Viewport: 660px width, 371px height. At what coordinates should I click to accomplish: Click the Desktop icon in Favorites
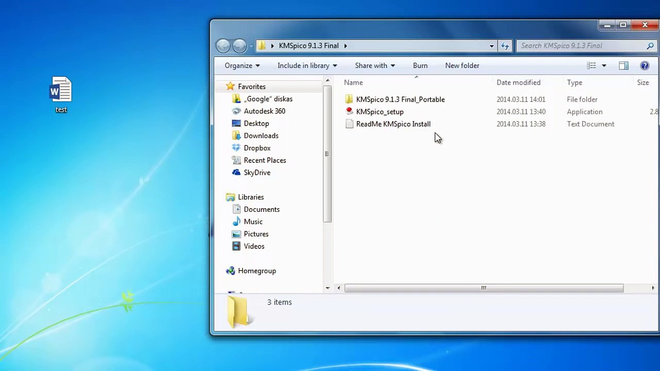(x=236, y=124)
